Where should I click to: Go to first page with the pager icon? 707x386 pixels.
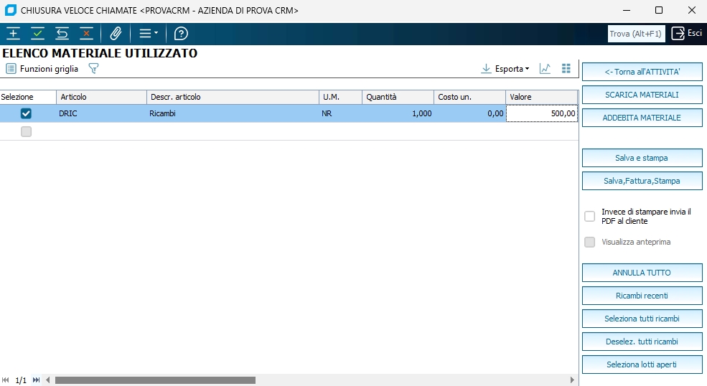coord(6,380)
